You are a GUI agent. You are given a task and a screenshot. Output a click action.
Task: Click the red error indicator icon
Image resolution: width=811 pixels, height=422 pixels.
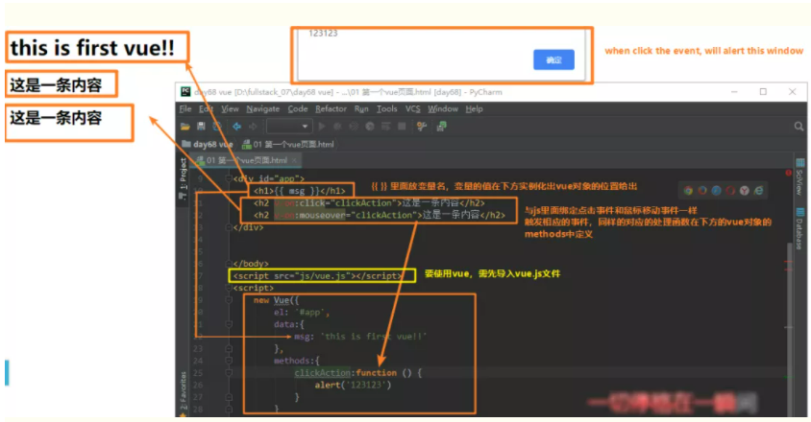pyautogui.click(x=788, y=173)
